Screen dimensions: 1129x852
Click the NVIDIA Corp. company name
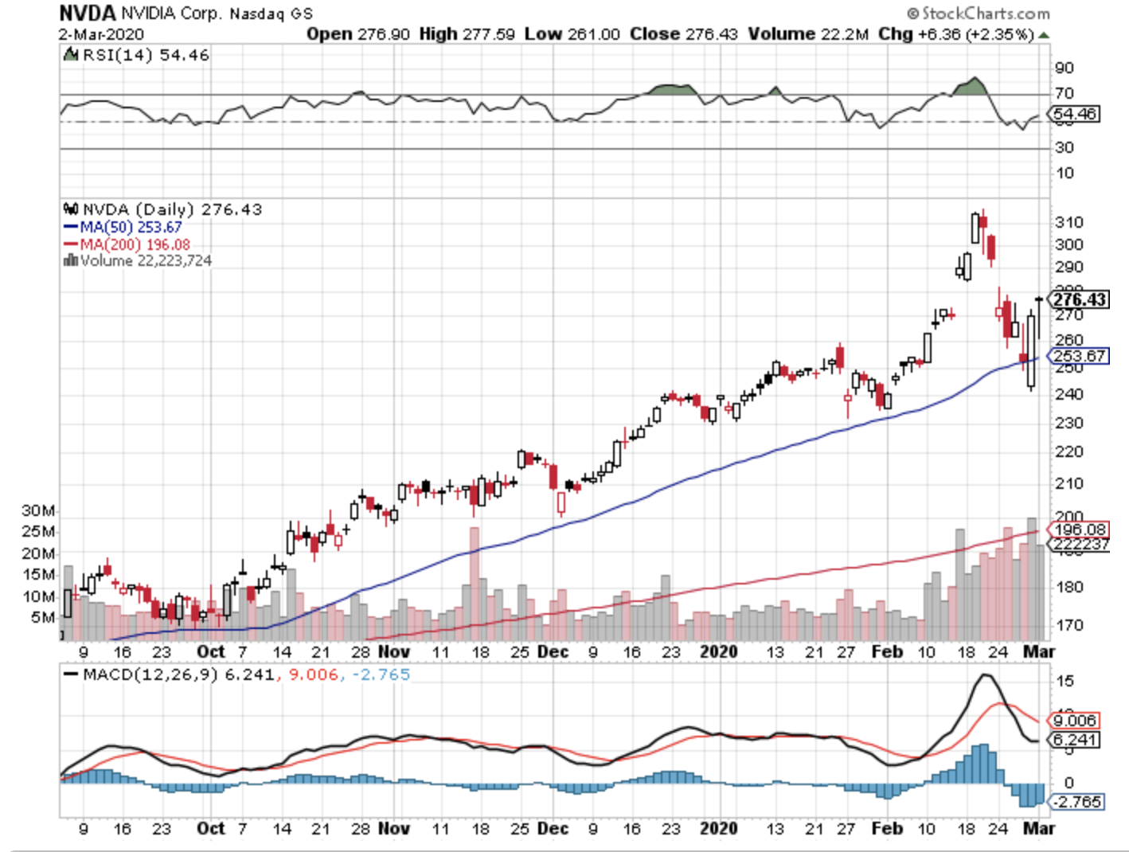[171, 14]
